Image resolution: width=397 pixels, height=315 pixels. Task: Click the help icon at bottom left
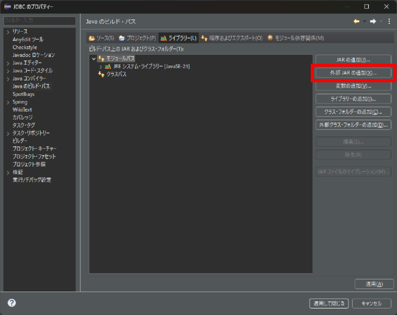(11, 303)
